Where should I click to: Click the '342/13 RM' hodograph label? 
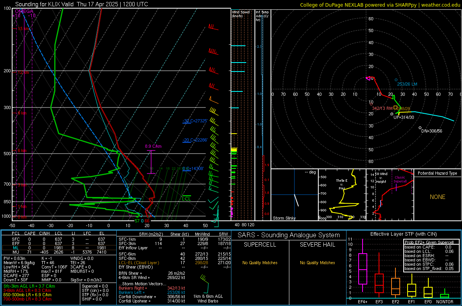(x=382, y=108)
